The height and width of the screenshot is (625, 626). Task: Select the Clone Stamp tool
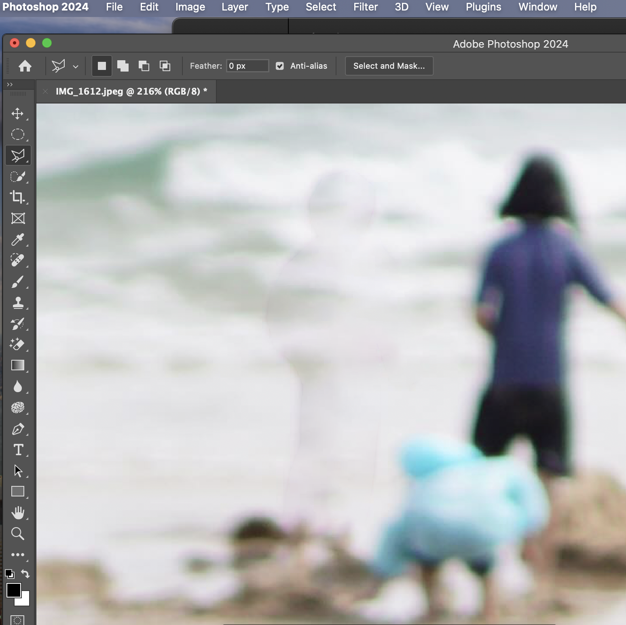click(18, 302)
